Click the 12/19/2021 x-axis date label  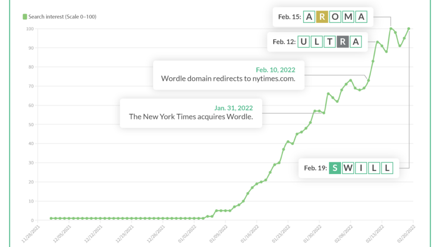pyautogui.click(x=125, y=234)
